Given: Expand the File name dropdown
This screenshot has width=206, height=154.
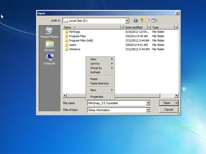Looking at the screenshot, I should pos(148,103).
